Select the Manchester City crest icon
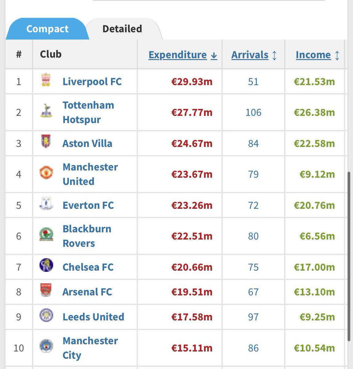The image size is (353, 369). [x=46, y=346]
